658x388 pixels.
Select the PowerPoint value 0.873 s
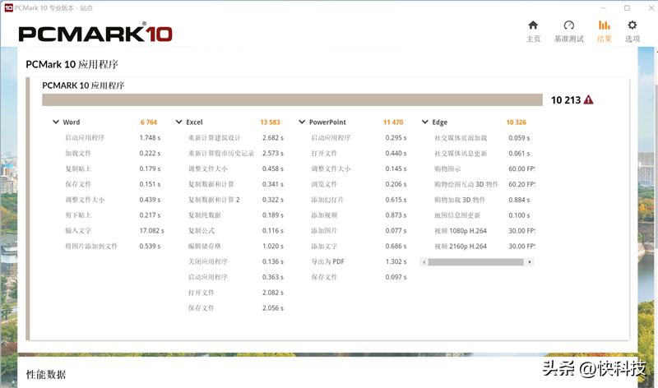396,215
